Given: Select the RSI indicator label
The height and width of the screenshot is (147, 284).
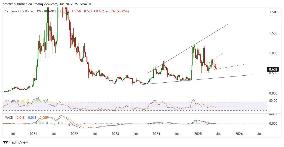Looking at the screenshot, I should (x=7, y=101).
